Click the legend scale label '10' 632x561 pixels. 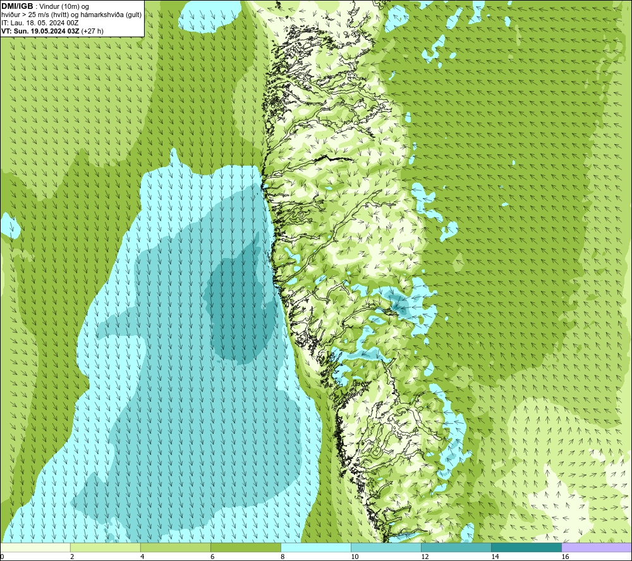(355, 557)
